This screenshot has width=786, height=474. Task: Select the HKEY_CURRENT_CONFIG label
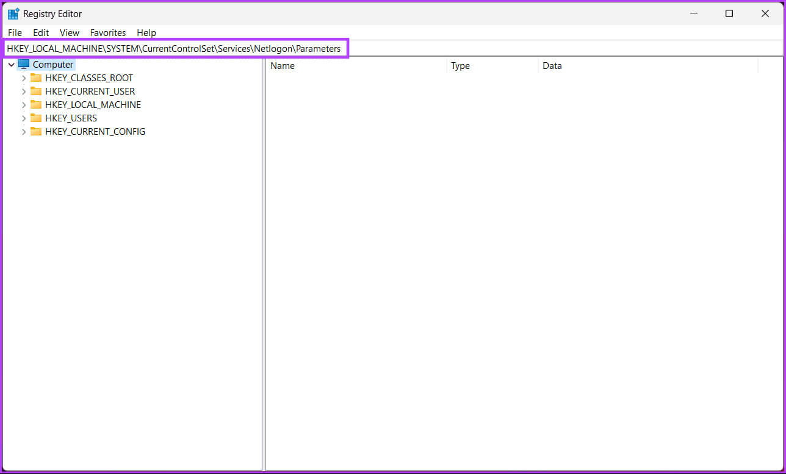click(95, 131)
